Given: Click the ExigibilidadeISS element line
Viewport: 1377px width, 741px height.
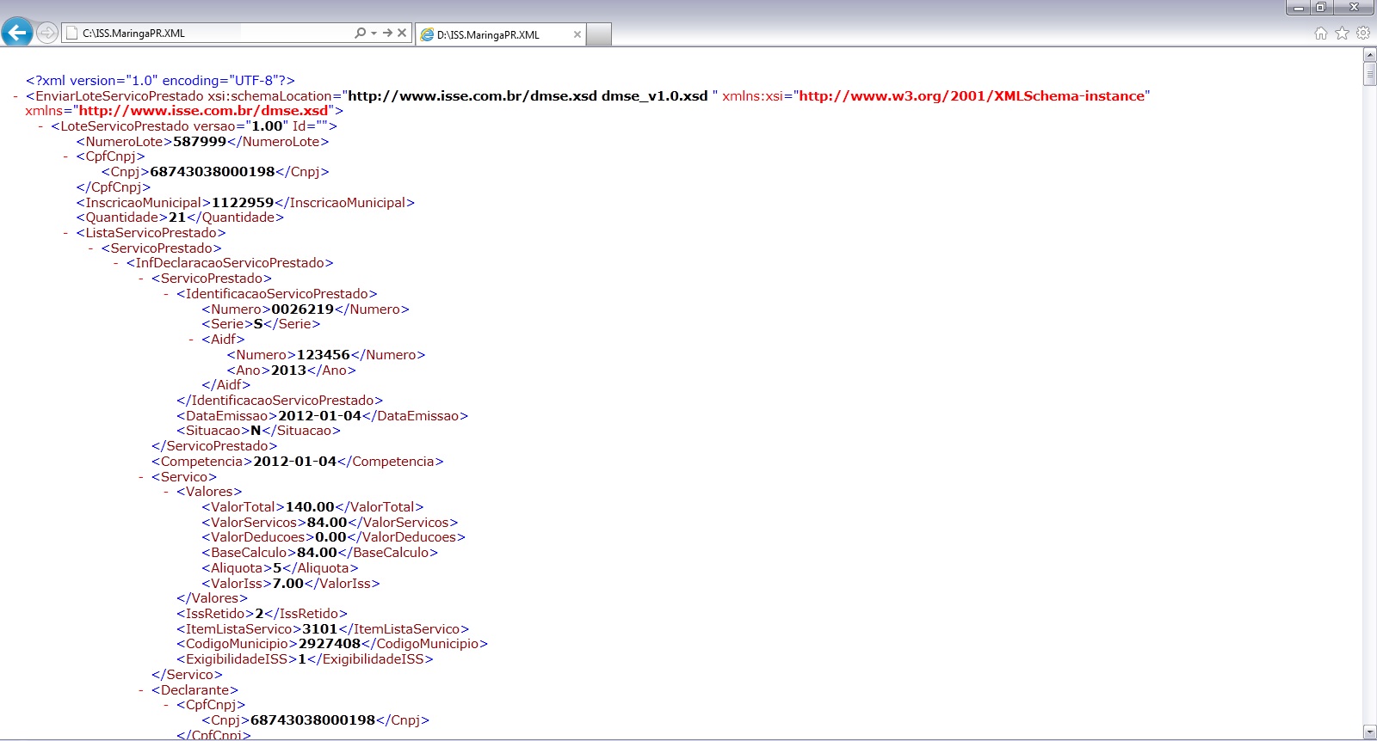Looking at the screenshot, I should pyautogui.click(x=306, y=659).
